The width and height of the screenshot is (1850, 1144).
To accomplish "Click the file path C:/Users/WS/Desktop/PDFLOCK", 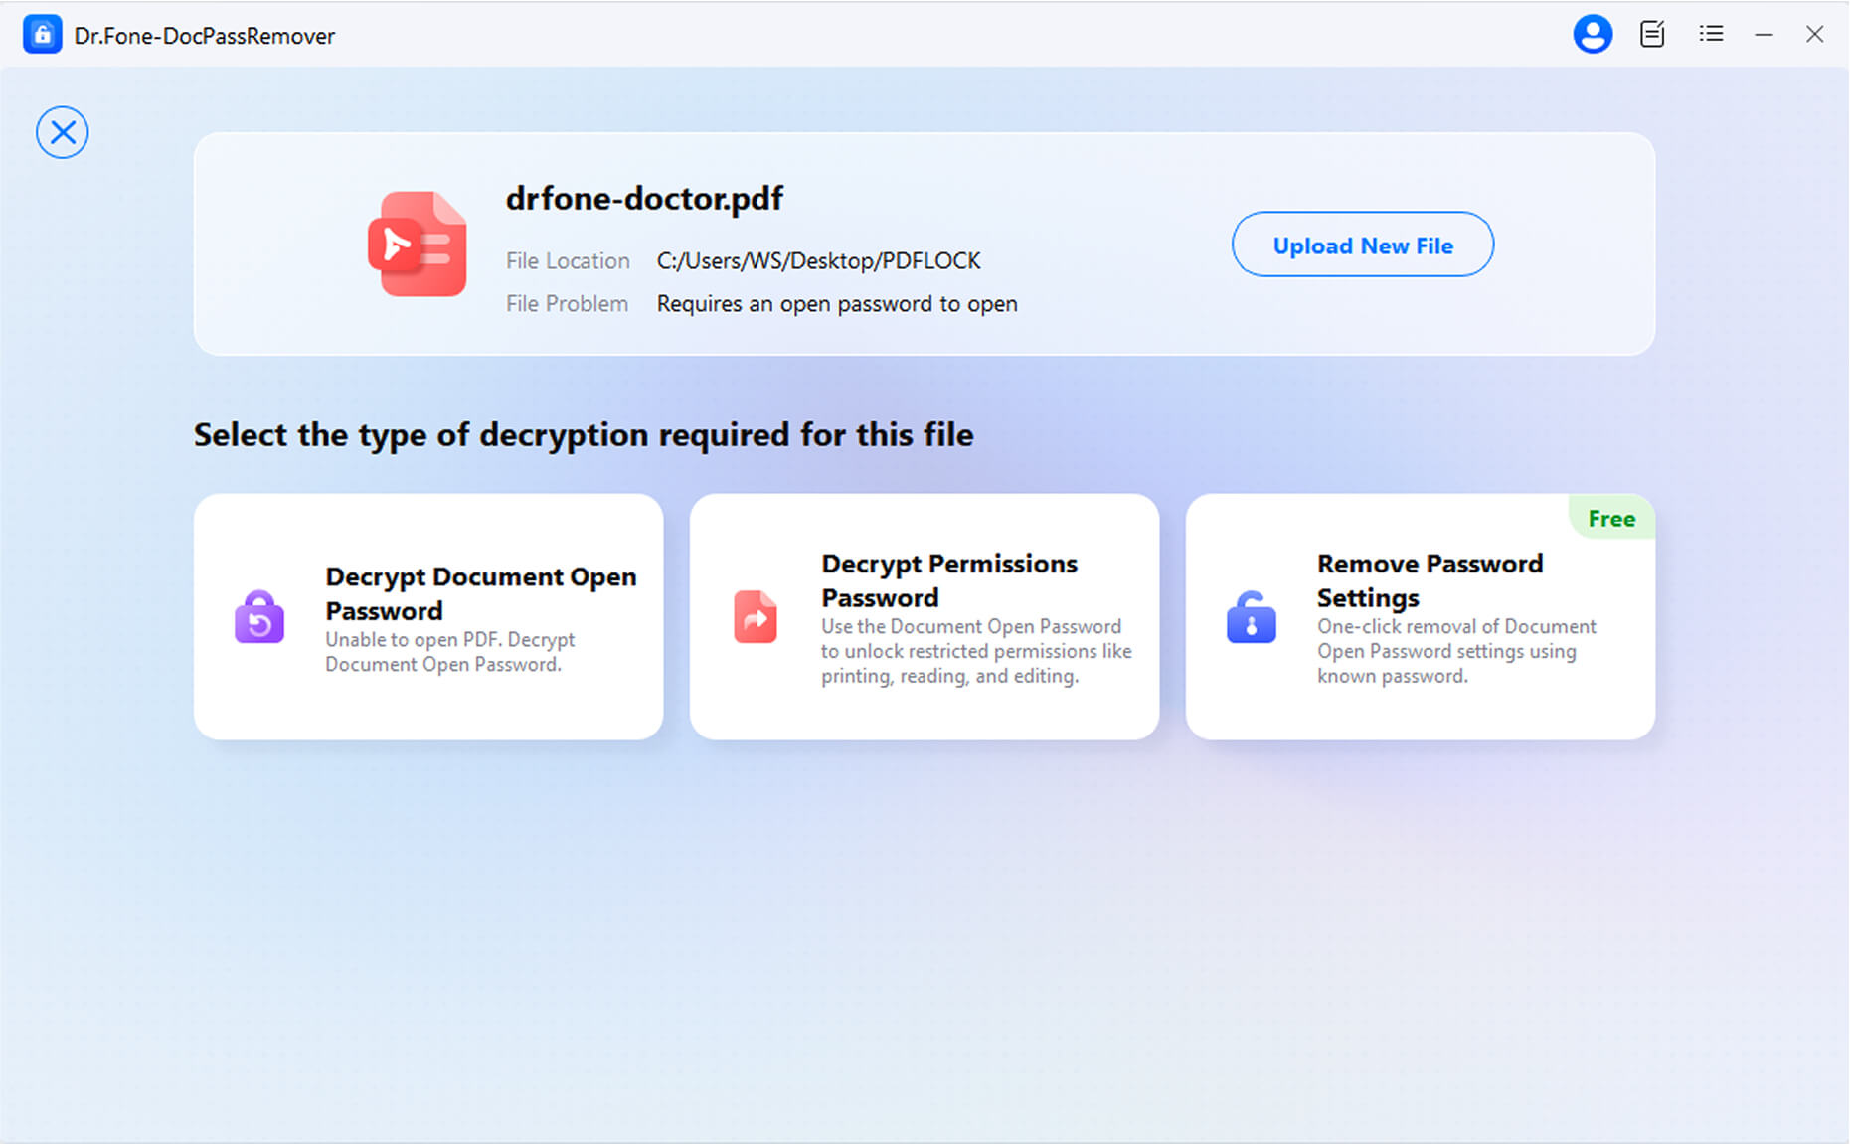I will [819, 260].
